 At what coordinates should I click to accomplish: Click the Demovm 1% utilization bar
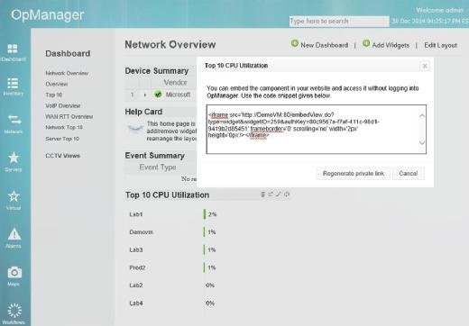[204, 232]
